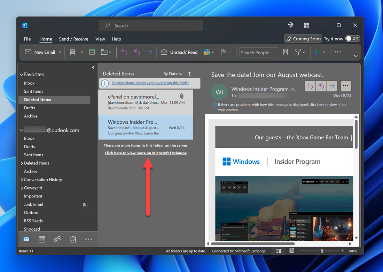Click the zoom out minus button

[x=302, y=251]
